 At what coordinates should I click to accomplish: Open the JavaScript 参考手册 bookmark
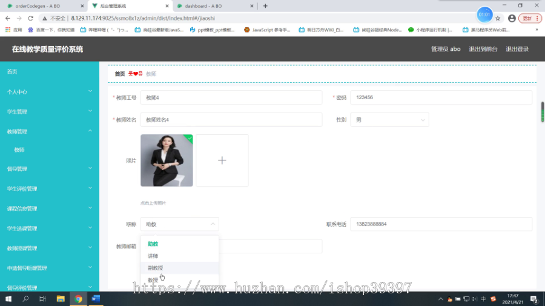[267, 30]
